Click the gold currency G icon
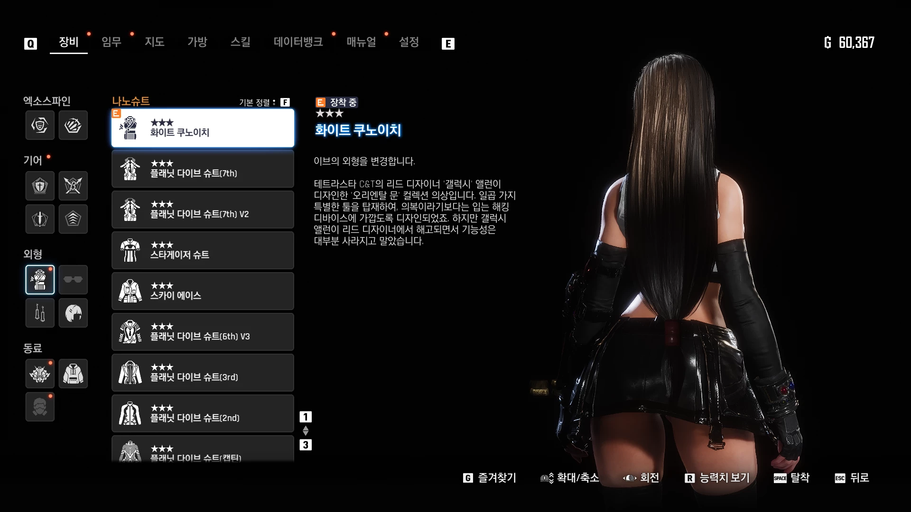The width and height of the screenshot is (911, 512). tap(828, 43)
